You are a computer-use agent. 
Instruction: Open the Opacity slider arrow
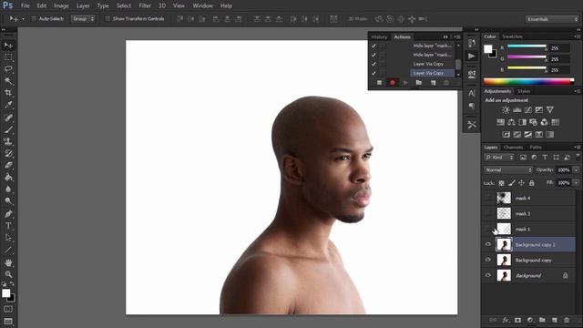click(x=576, y=170)
